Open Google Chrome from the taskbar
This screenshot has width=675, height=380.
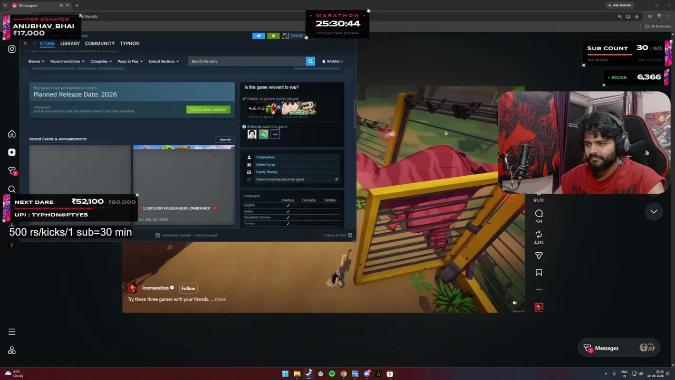(x=343, y=374)
